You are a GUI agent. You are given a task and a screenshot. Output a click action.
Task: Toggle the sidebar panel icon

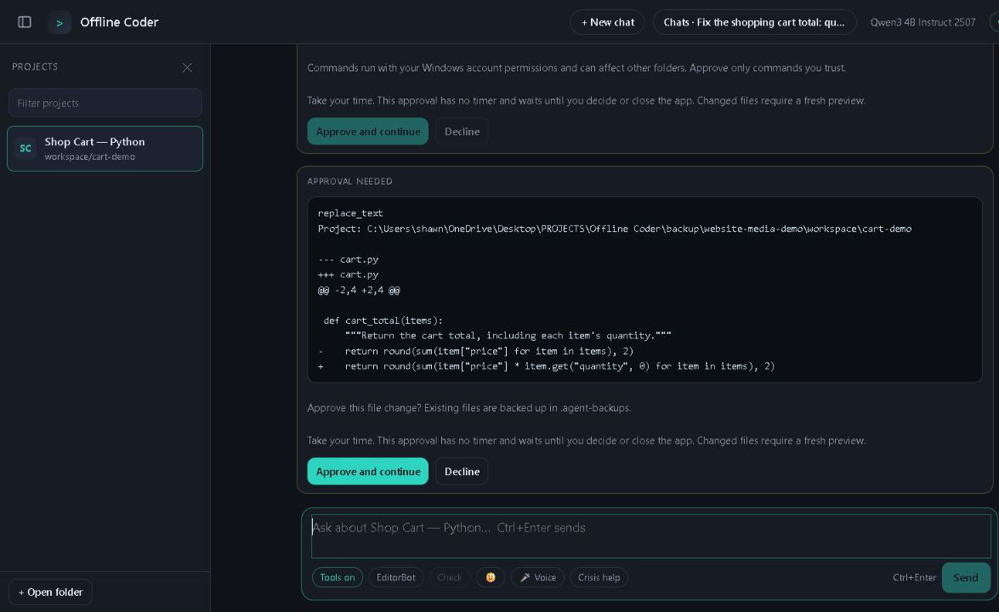tap(24, 22)
